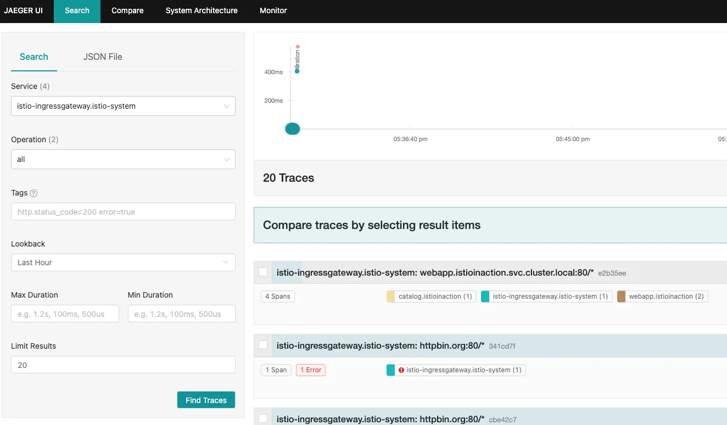Click the 4 Spans badge
727x425 pixels.
point(278,297)
